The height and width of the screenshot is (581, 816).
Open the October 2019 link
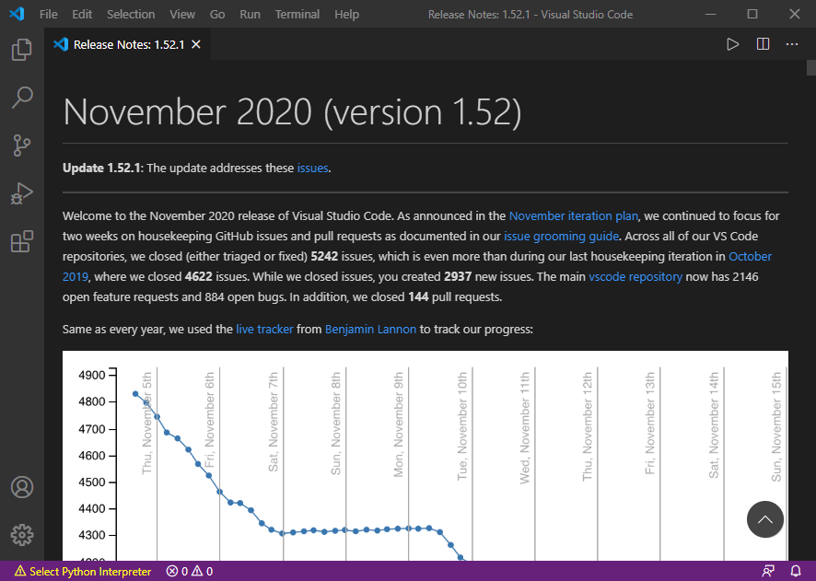click(x=750, y=256)
